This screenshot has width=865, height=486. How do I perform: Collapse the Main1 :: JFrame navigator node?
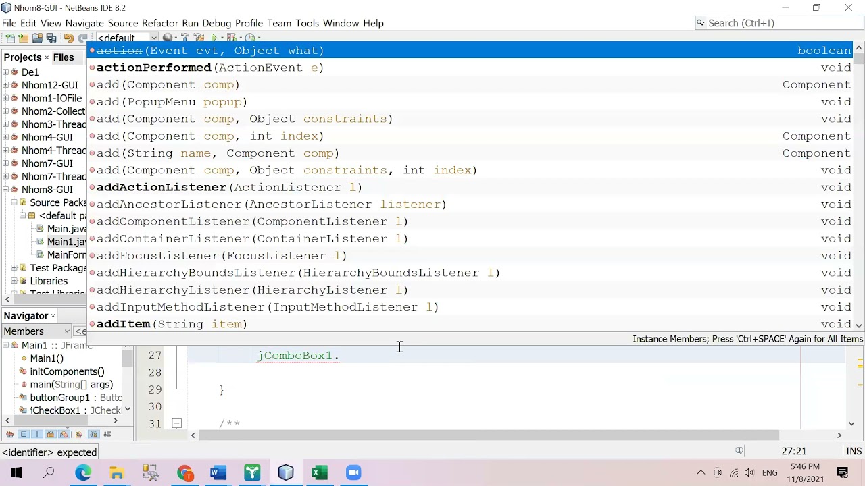coord(5,346)
